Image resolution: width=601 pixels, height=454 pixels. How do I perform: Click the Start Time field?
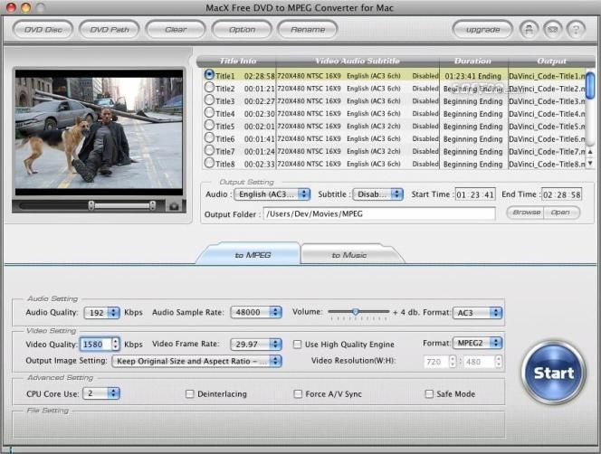pos(475,194)
